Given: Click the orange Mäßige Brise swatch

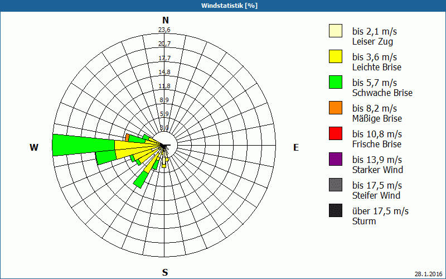Looking at the screenshot, I should [336, 108].
